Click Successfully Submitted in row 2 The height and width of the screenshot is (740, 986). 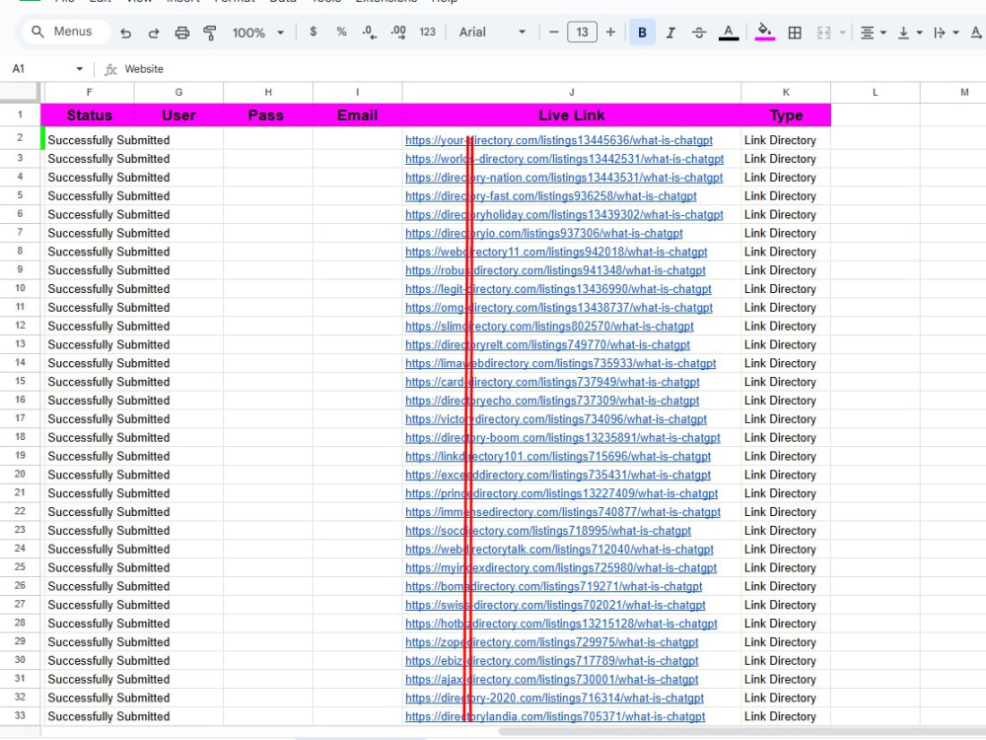tap(108, 140)
